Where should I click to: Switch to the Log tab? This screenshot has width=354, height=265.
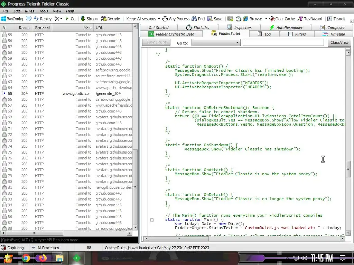click(264, 34)
